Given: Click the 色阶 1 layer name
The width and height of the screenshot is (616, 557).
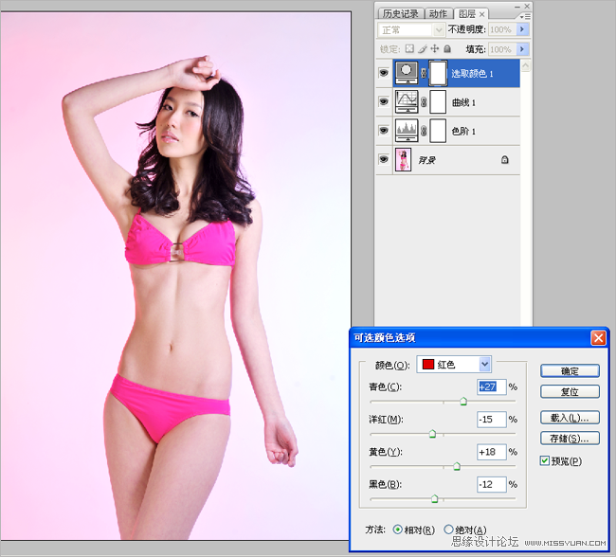Looking at the screenshot, I should coord(463,131).
